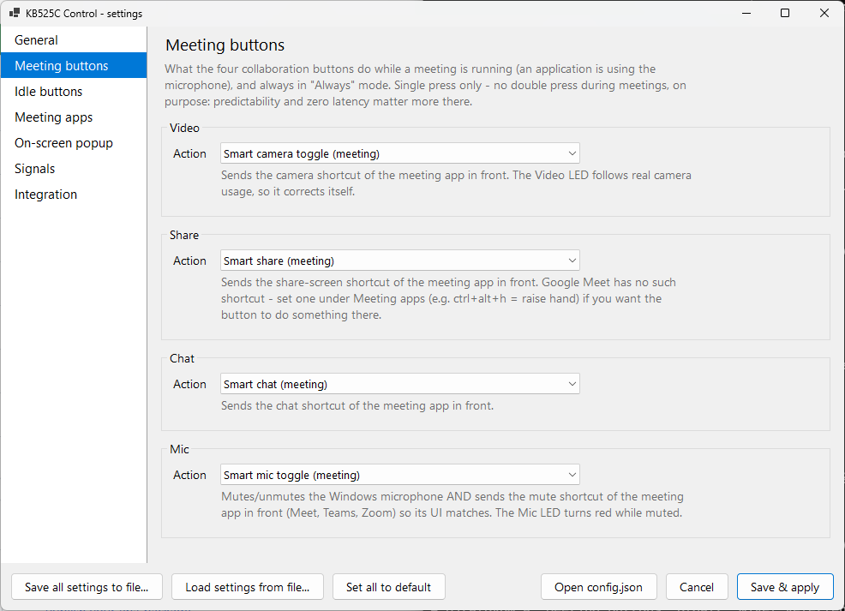This screenshot has height=611, width=845.
Task: Click Set all to default button
Action: 388,587
